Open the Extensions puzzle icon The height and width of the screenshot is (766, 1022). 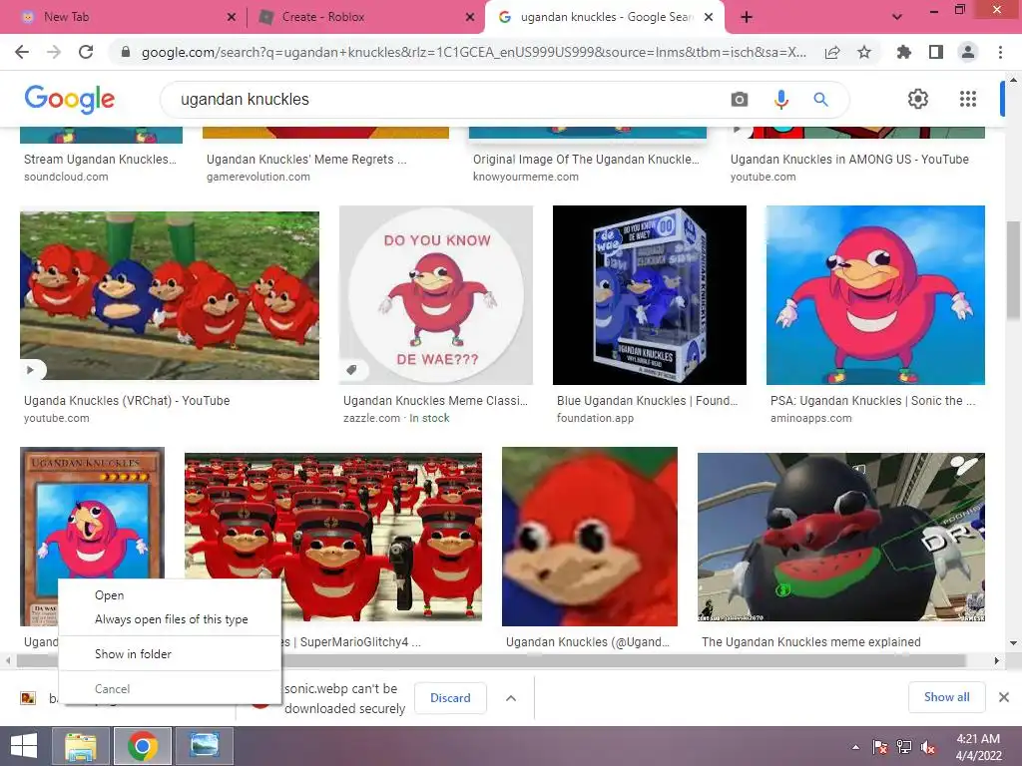(904, 52)
